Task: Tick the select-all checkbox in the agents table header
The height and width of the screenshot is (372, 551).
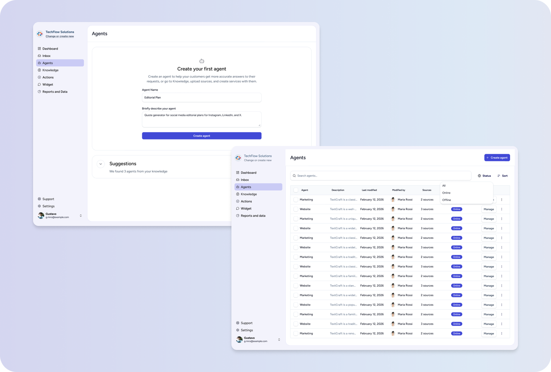Action: pos(296,190)
